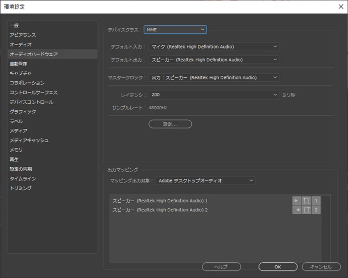The width and height of the screenshot is (348, 278).
Task: Choose the メディアキャッシュ category
Action: pyautogui.click(x=53, y=141)
